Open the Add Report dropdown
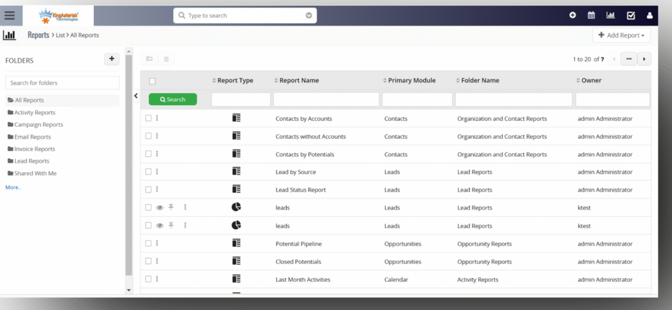This screenshot has width=672, height=310. click(621, 35)
